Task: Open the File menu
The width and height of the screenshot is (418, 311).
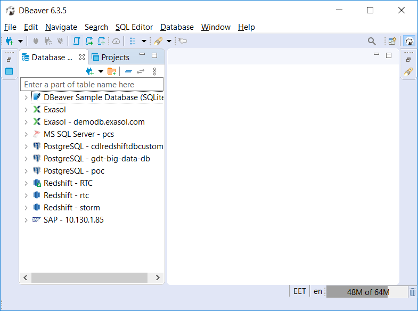Action: pos(11,27)
